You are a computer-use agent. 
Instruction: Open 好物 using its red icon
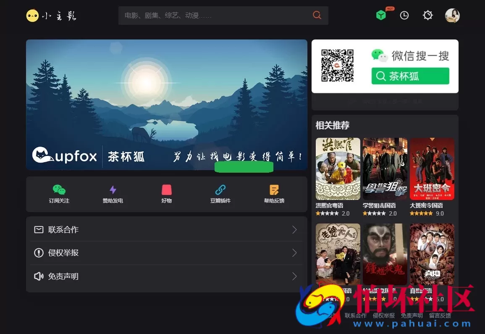[x=166, y=189]
